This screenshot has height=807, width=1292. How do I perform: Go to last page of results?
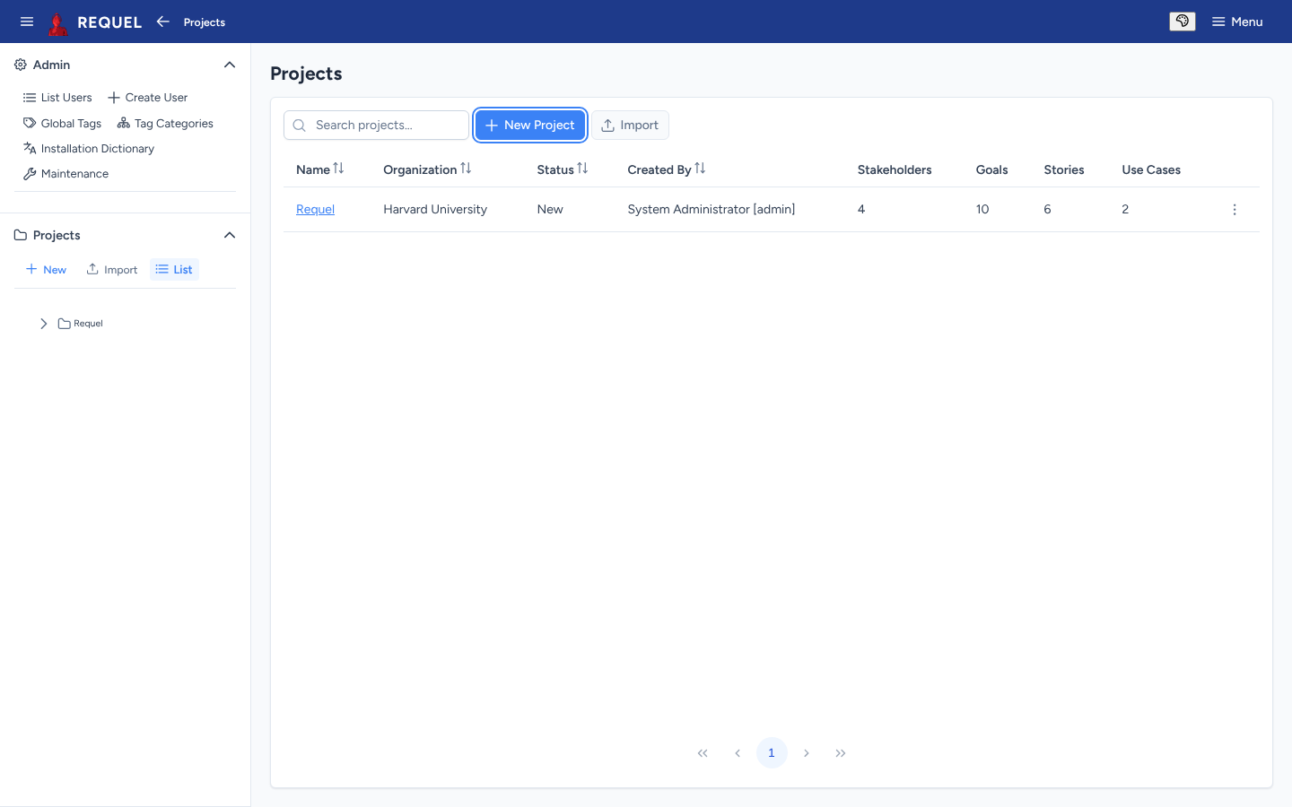coord(841,753)
